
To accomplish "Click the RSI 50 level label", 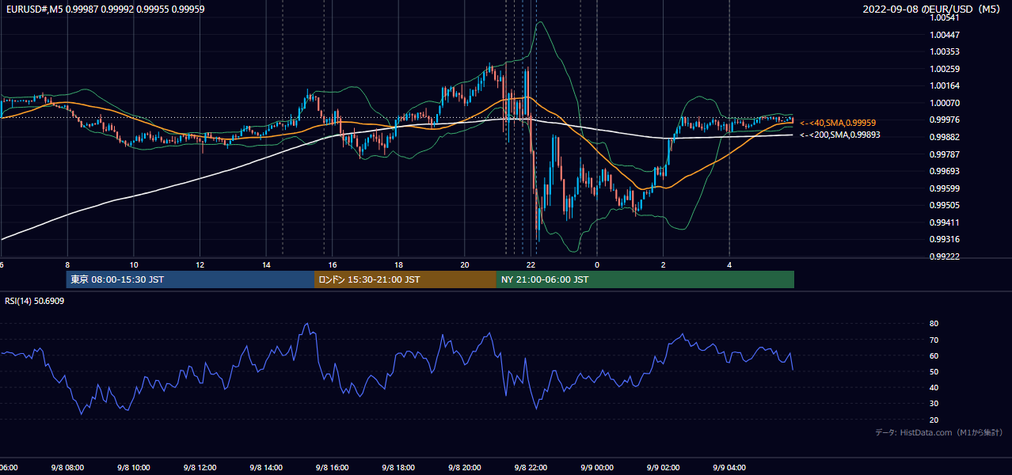I will [x=934, y=372].
